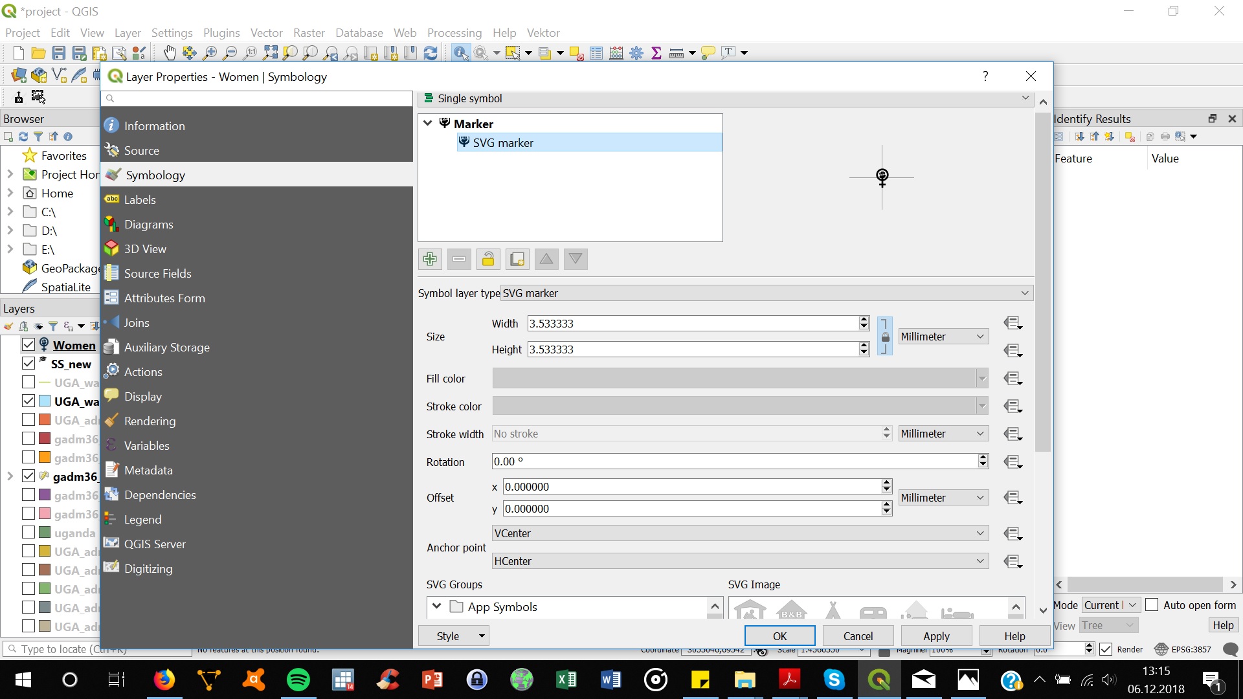Toggle visibility of SS_new layer
1243x699 pixels.
pyautogui.click(x=28, y=363)
